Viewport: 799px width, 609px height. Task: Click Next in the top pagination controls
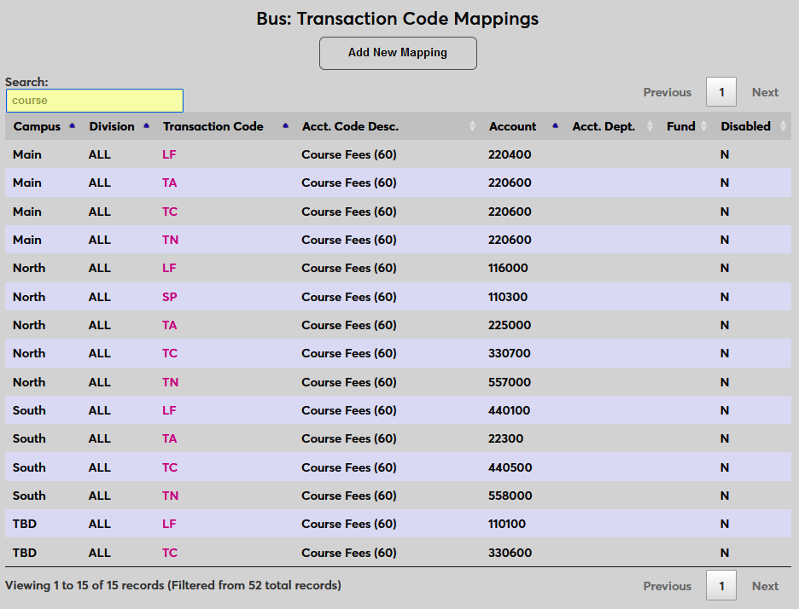click(x=765, y=92)
